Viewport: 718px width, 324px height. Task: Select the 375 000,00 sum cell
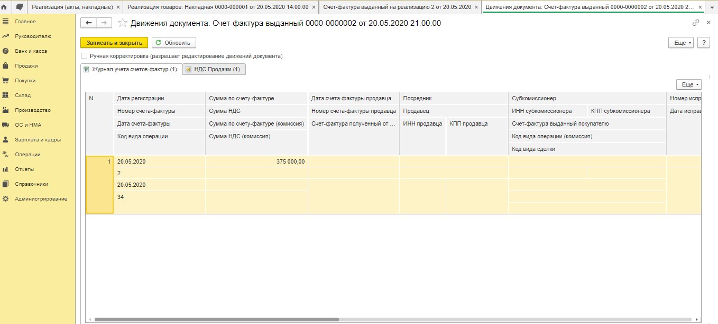[256, 162]
